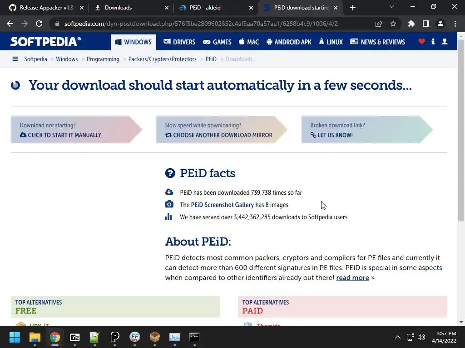The width and height of the screenshot is (465, 348).
Task: Open a new browser tab
Action: click(x=352, y=8)
